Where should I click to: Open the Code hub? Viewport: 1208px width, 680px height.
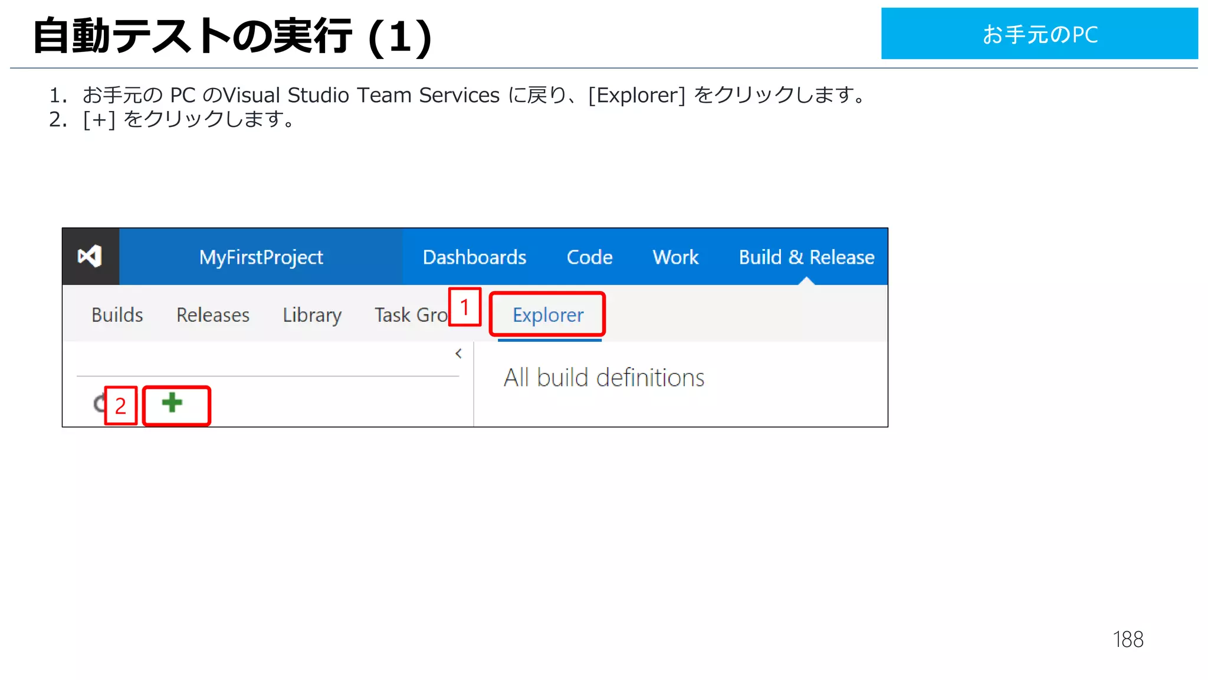coord(589,257)
